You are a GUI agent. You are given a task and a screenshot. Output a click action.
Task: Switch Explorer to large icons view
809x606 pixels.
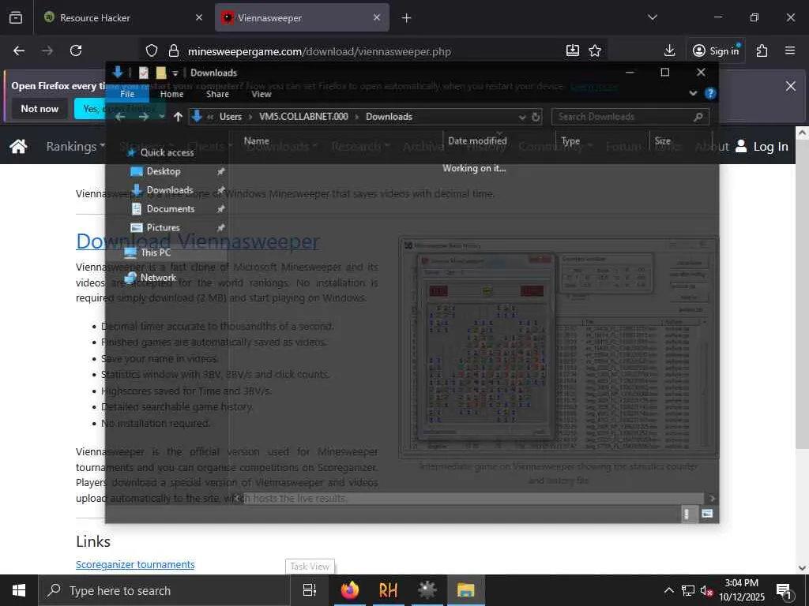(707, 514)
